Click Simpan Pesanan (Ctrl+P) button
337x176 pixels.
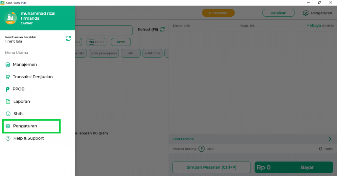tap(211, 167)
